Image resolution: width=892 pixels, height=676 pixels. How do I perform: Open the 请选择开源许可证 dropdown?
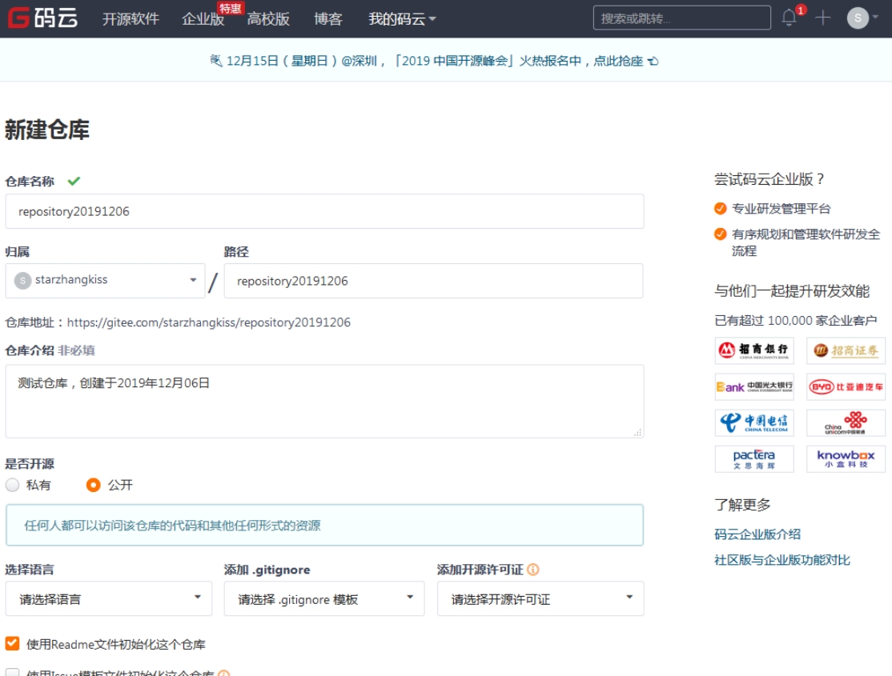(540, 598)
